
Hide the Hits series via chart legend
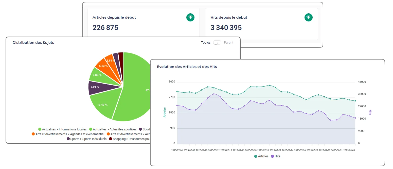point(275,156)
